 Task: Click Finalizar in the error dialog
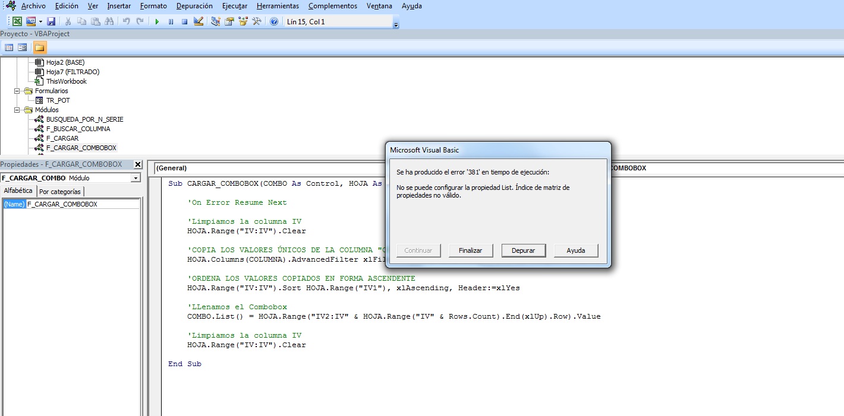(470, 250)
